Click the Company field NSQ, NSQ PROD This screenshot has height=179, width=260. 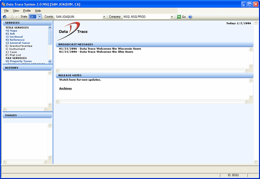pyautogui.click(x=146, y=17)
